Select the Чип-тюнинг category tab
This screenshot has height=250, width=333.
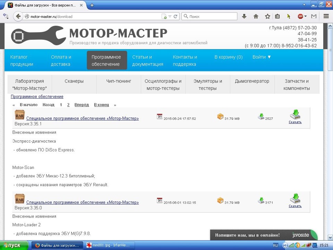coord(119,84)
